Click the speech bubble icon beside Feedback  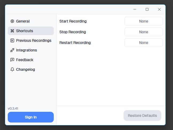(x=12, y=60)
